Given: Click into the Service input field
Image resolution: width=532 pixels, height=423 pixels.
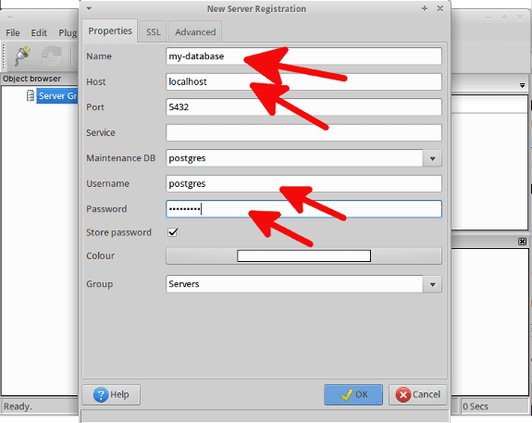Looking at the screenshot, I should click(303, 132).
